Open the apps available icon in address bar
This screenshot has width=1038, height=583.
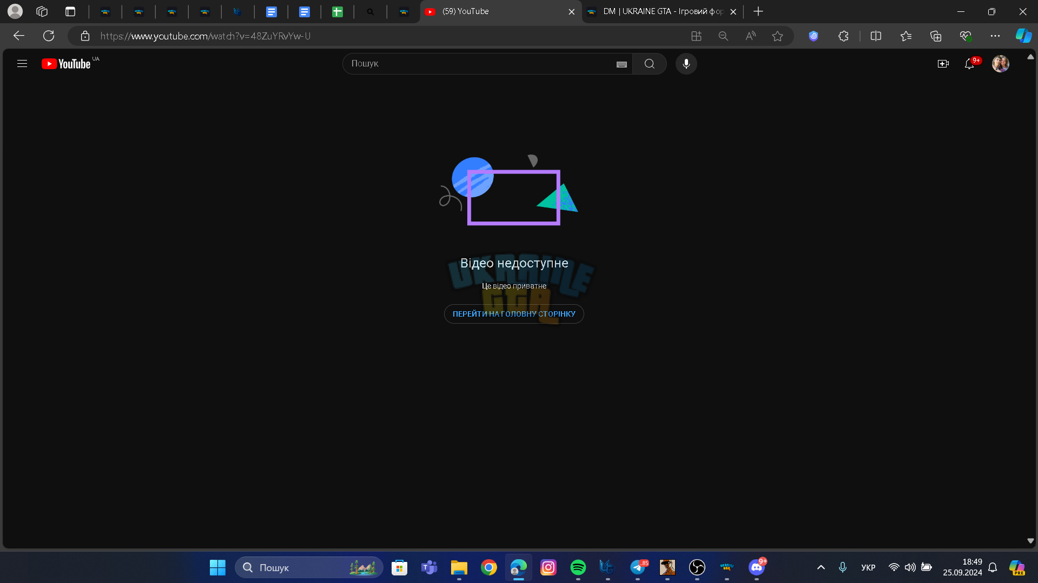[x=696, y=36]
